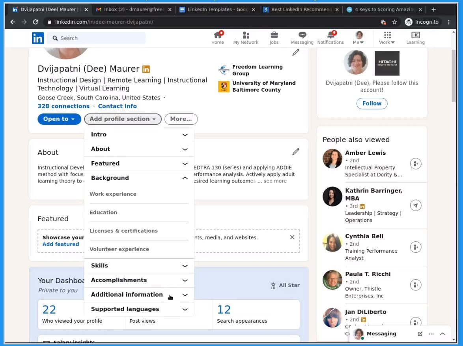Click the LinkedIn premium badge by name
The height and width of the screenshot is (346, 463).
tap(146, 69)
